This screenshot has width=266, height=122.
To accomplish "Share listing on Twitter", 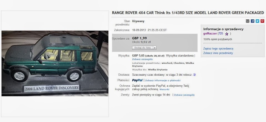I will click(x=257, y=21).
